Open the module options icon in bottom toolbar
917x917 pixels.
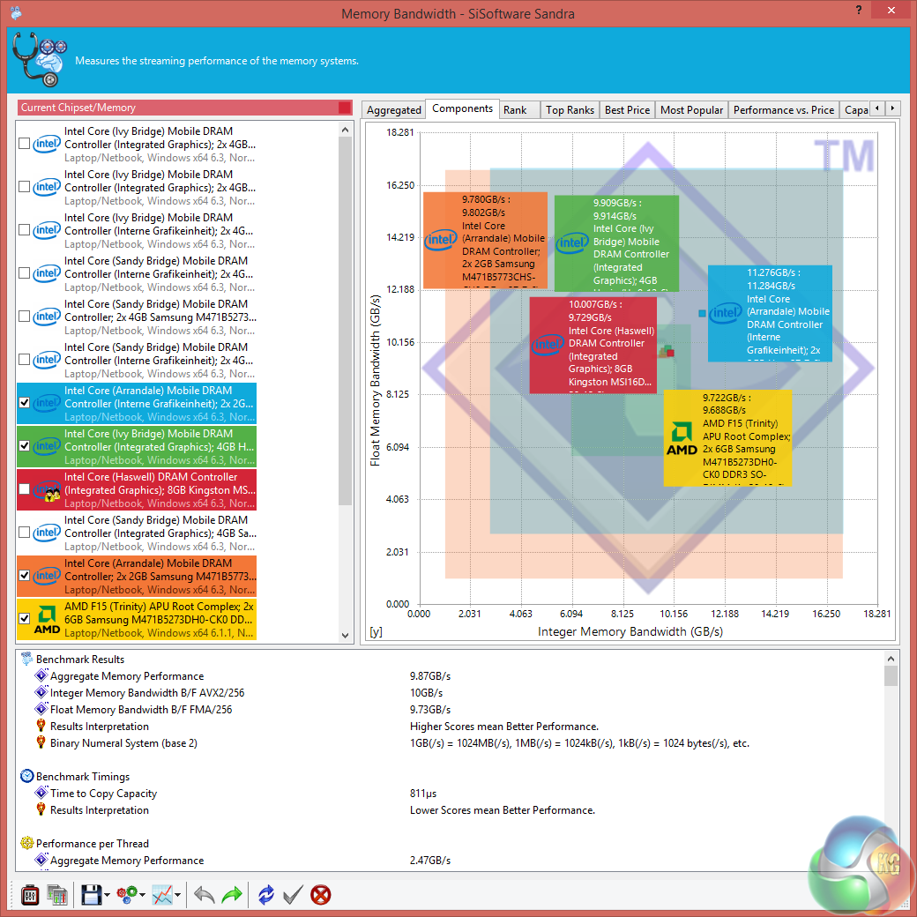pos(30,895)
